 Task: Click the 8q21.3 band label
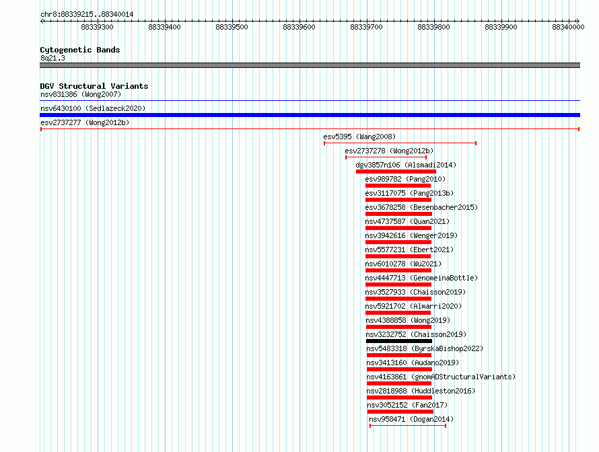[x=52, y=58]
